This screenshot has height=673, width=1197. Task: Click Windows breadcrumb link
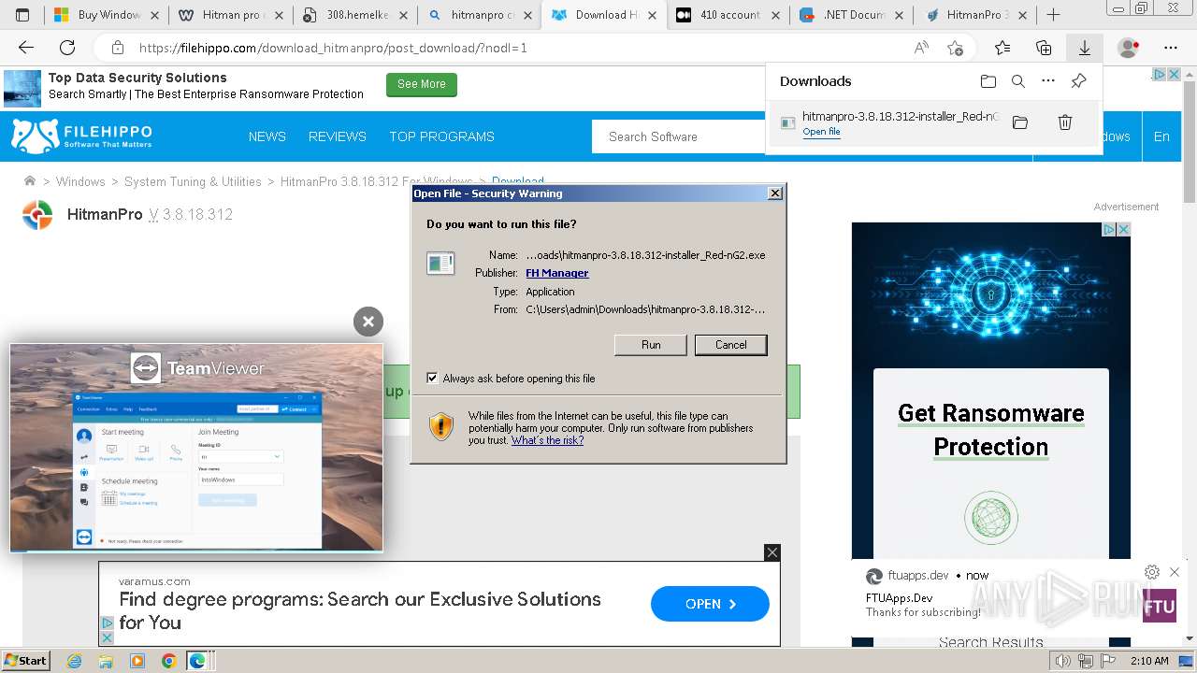point(80,182)
